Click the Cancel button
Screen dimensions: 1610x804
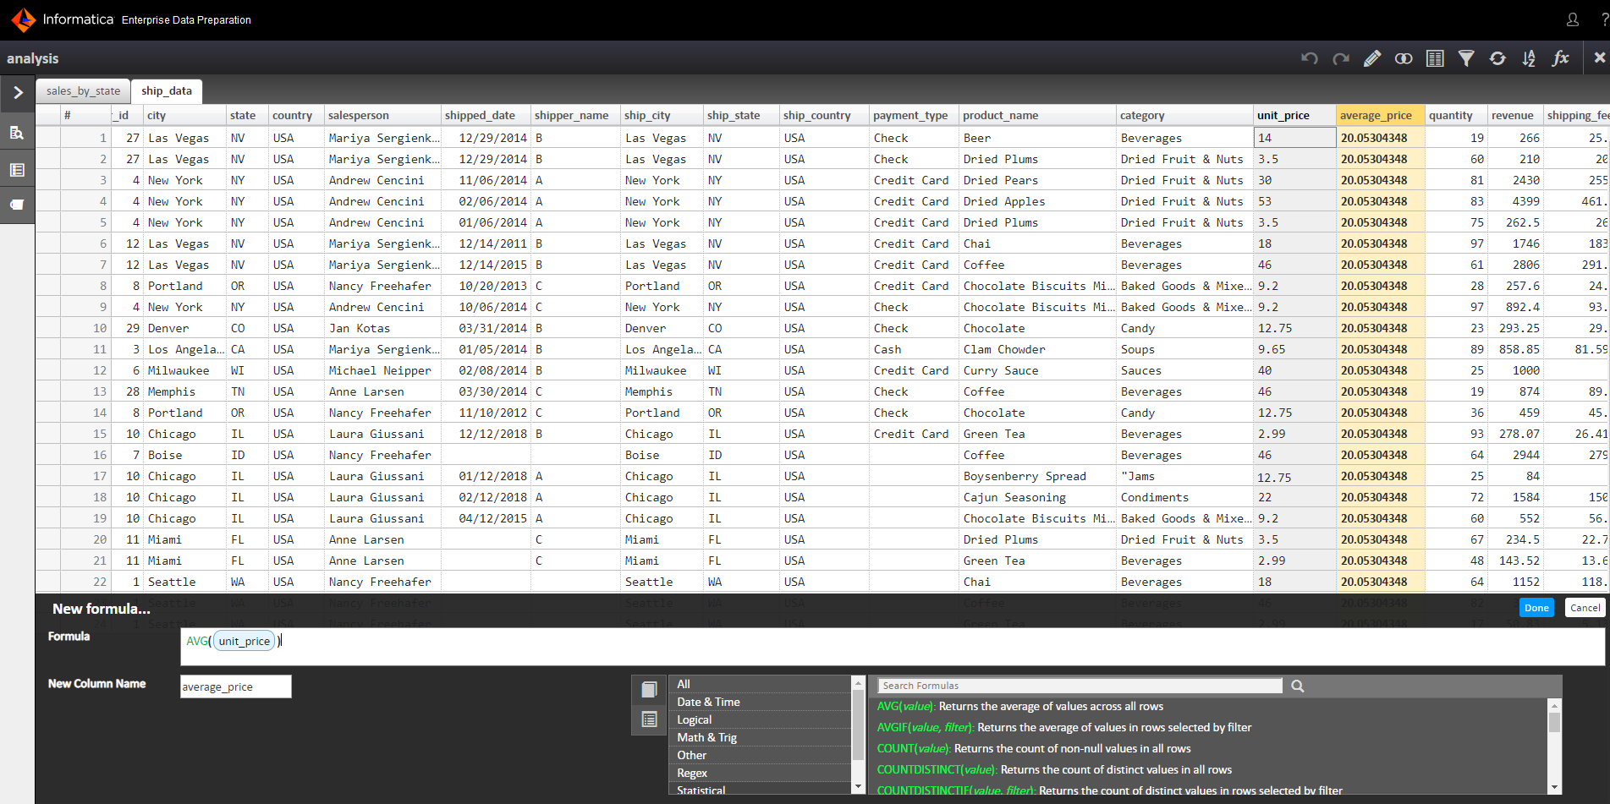pyautogui.click(x=1585, y=608)
